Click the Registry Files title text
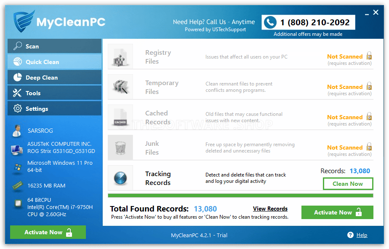Screen dimensions: 389x249 [158, 57]
